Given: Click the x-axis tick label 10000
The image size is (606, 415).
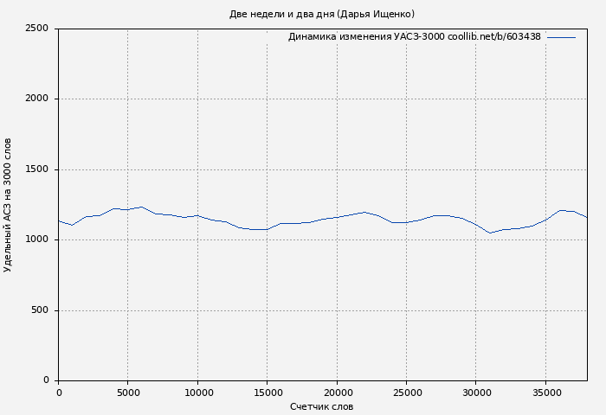Looking at the screenshot, I should click(x=197, y=392).
